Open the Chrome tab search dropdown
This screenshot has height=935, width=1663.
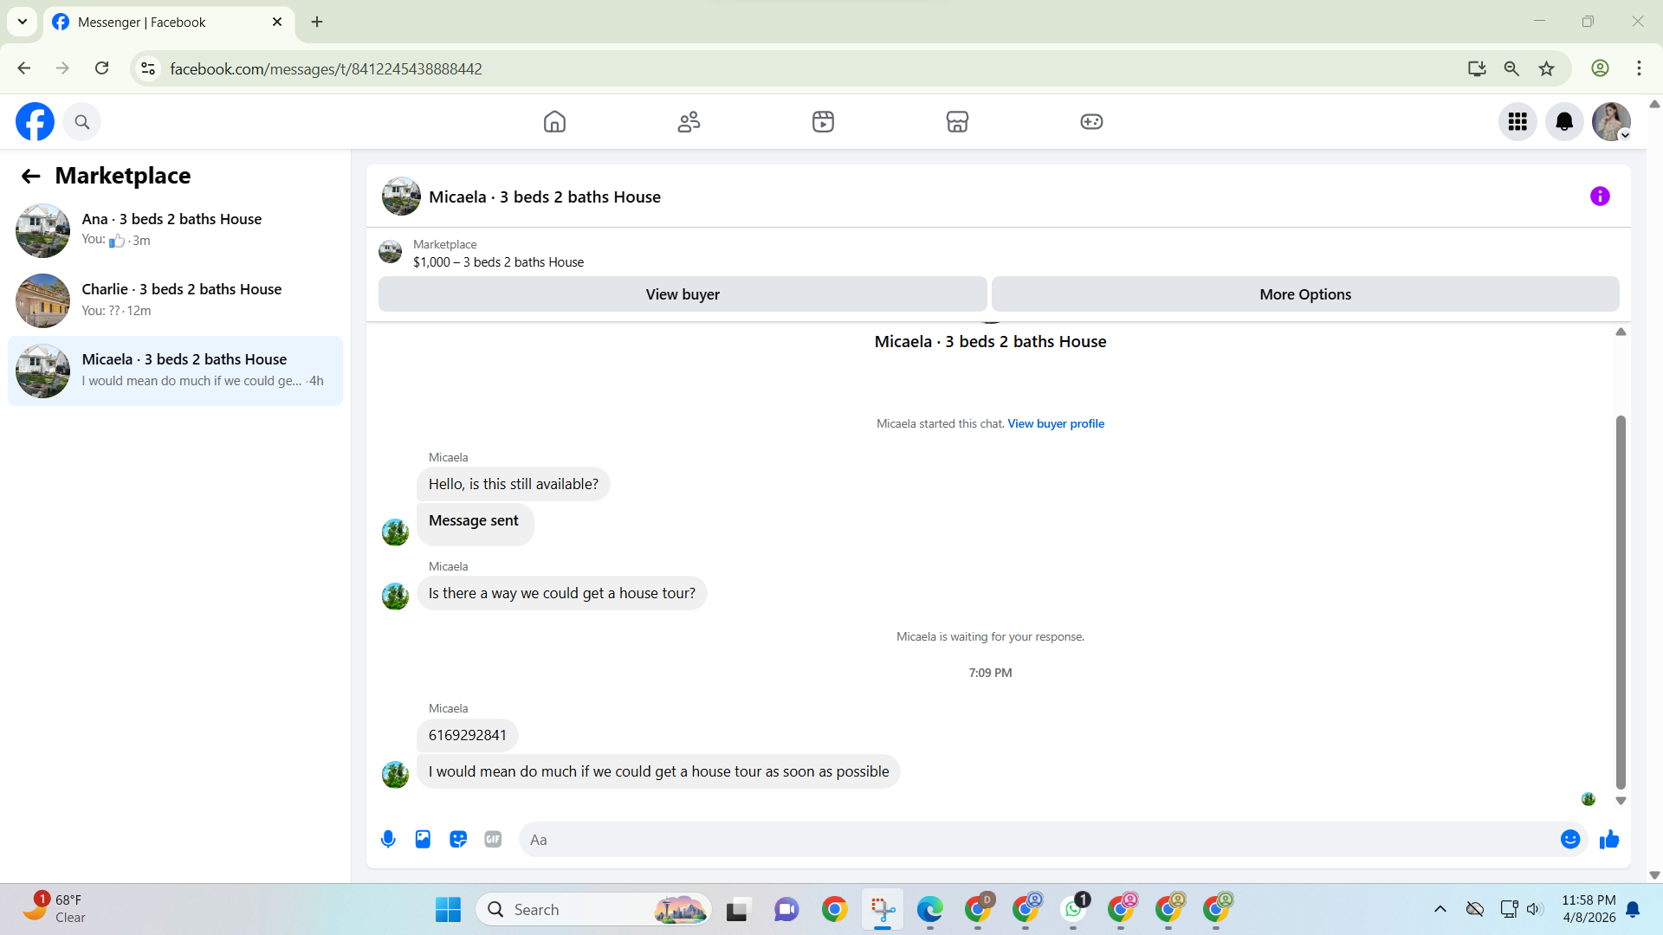(x=23, y=22)
